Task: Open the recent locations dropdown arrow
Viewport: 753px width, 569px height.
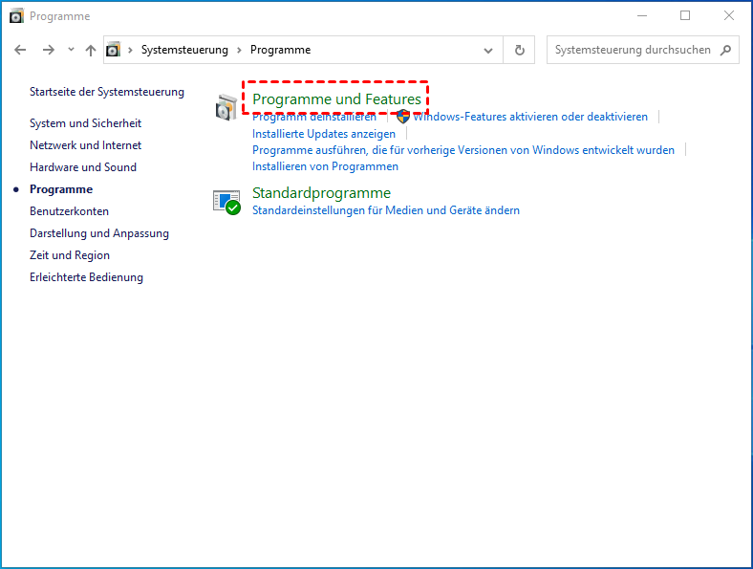Action: point(71,49)
